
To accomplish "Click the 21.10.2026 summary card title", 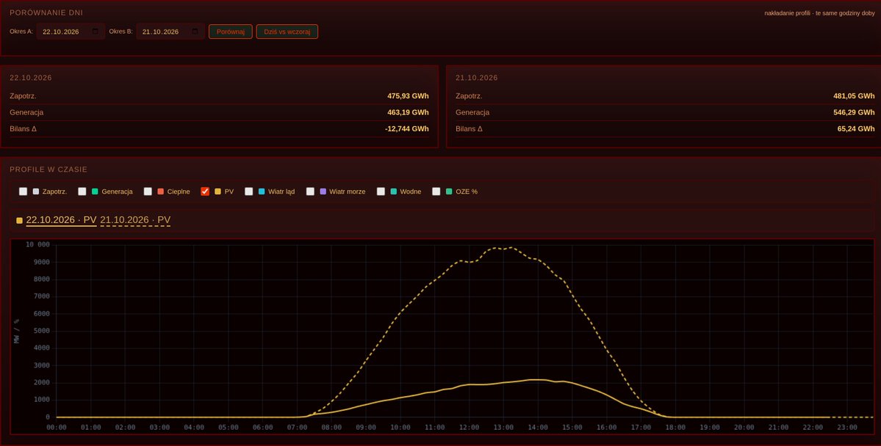I will tap(477, 78).
